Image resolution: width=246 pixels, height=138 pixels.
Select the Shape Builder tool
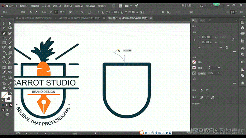(4, 62)
